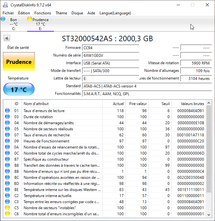Click yellow caution orb of attribute C5
The image size is (215, 221).
(7, 208)
